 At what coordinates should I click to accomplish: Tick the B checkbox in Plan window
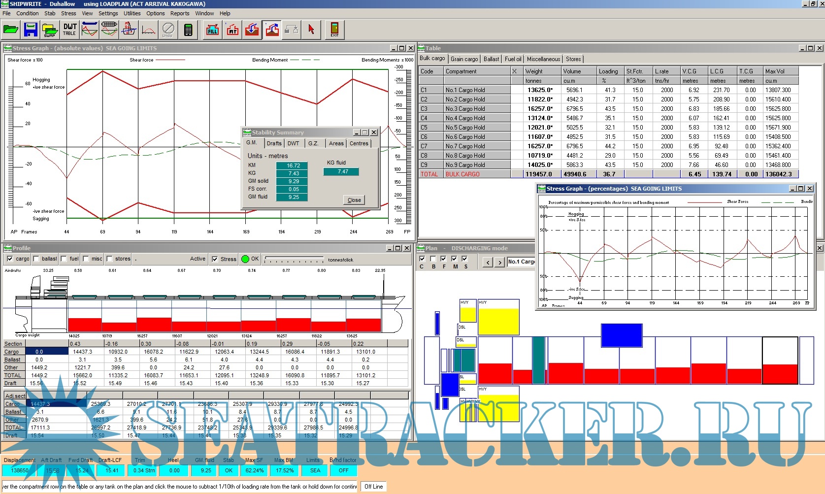[433, 259]
